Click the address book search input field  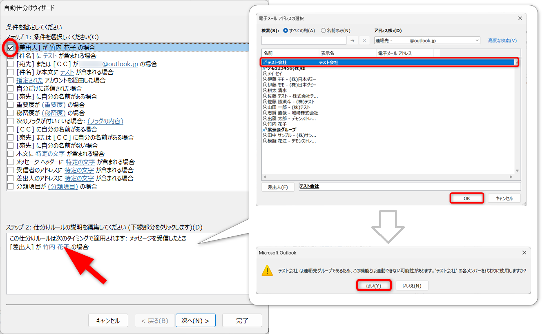(x=304, y=40)
